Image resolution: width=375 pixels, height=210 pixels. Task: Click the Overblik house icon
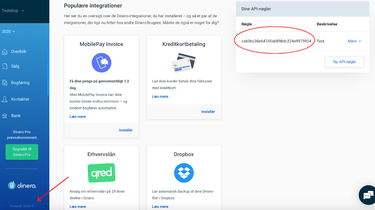[4, 52]
